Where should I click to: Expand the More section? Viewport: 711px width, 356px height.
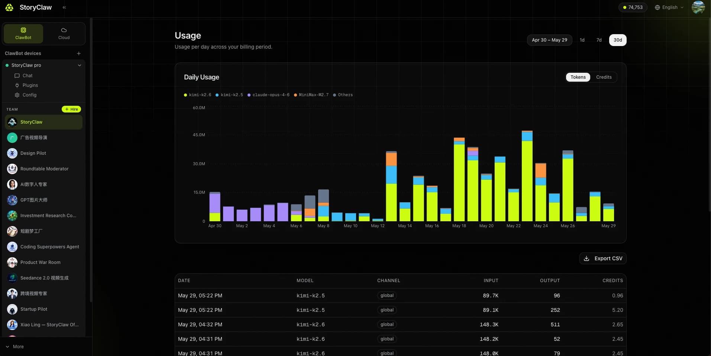coord(15,347)
